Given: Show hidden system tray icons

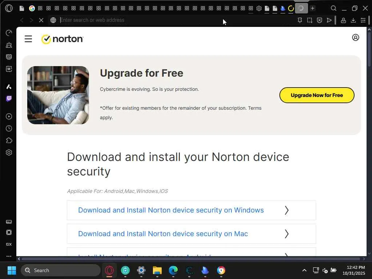Looking at the screenshot, I should click(x=304, y=270).
